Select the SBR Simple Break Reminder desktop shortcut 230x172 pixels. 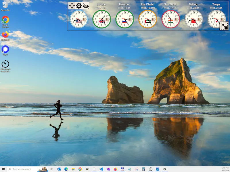click(5, 66)
